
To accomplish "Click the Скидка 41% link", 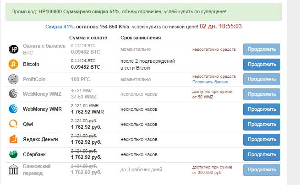I will 59,27.
